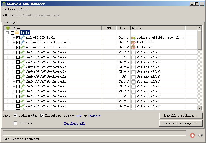Check Build-tools rev 25.0.3 checkbox
The height and width of the screenshot is (143, 206).
click(x=18, y=62)
